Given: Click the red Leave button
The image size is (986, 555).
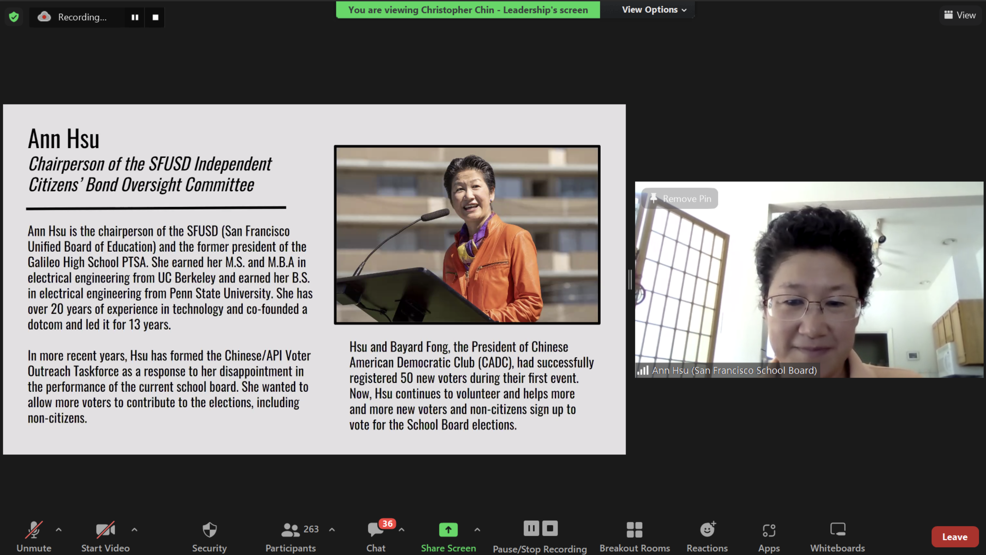Looking at the screenshot, I should pyautogui.click(x=955, y=537).
